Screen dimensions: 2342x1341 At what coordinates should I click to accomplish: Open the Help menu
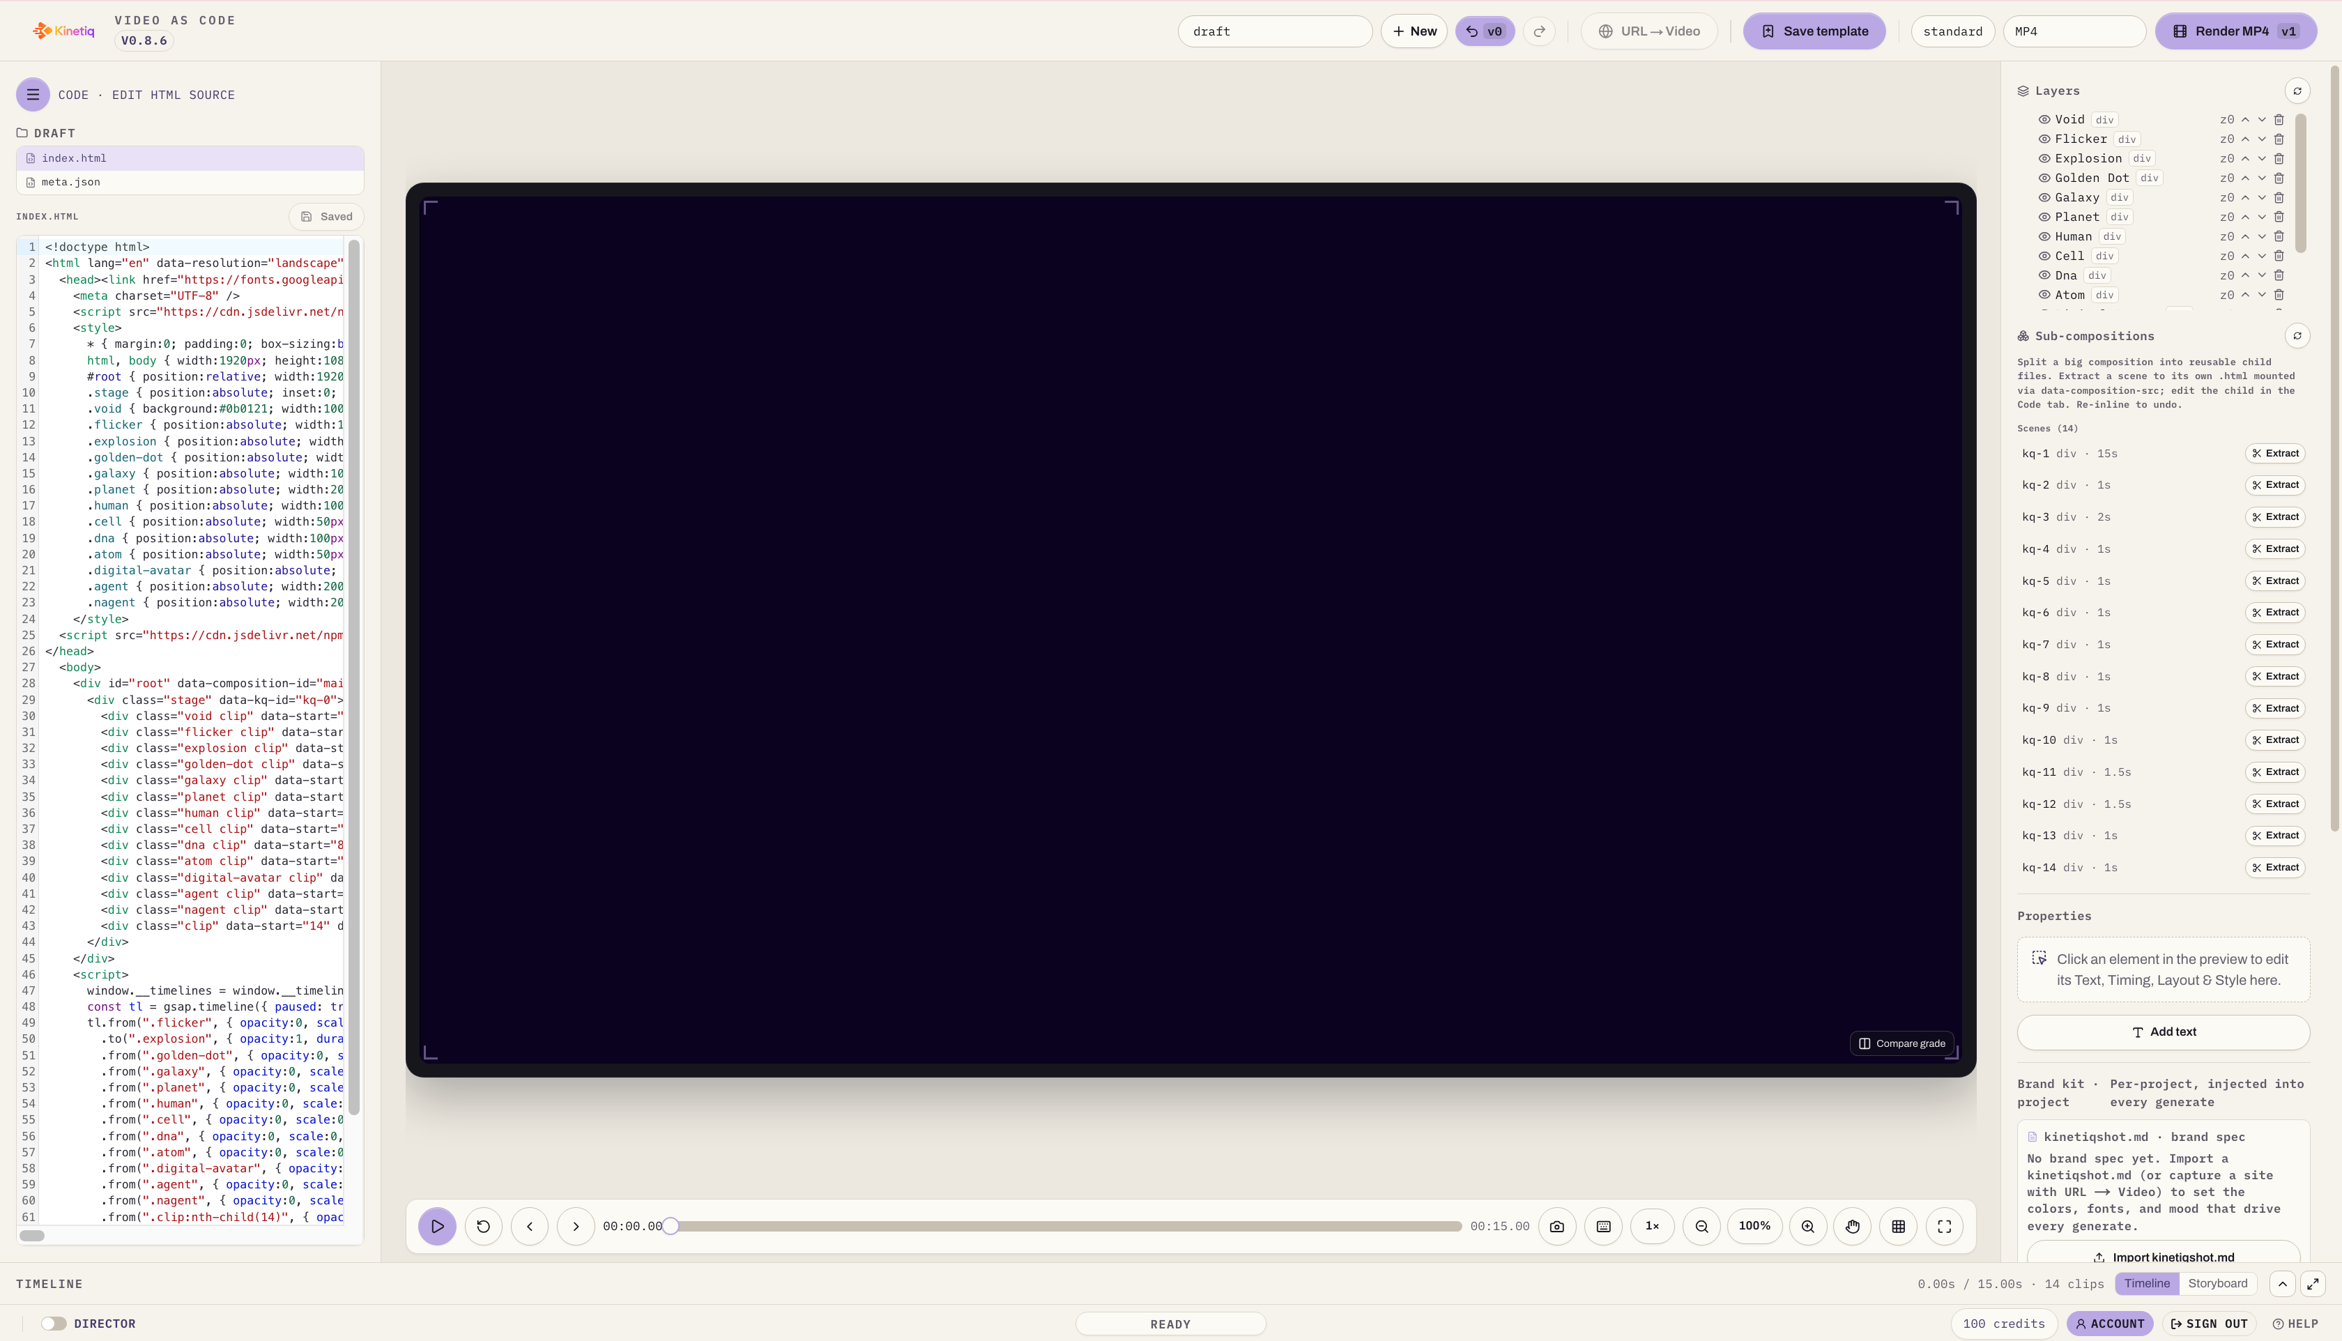[2295, 1324]
